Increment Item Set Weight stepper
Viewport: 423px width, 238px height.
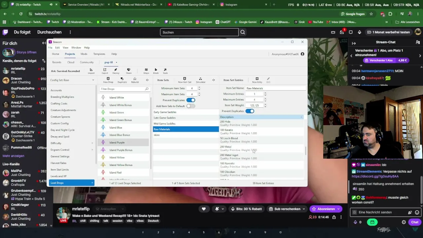tap(265, 104)
